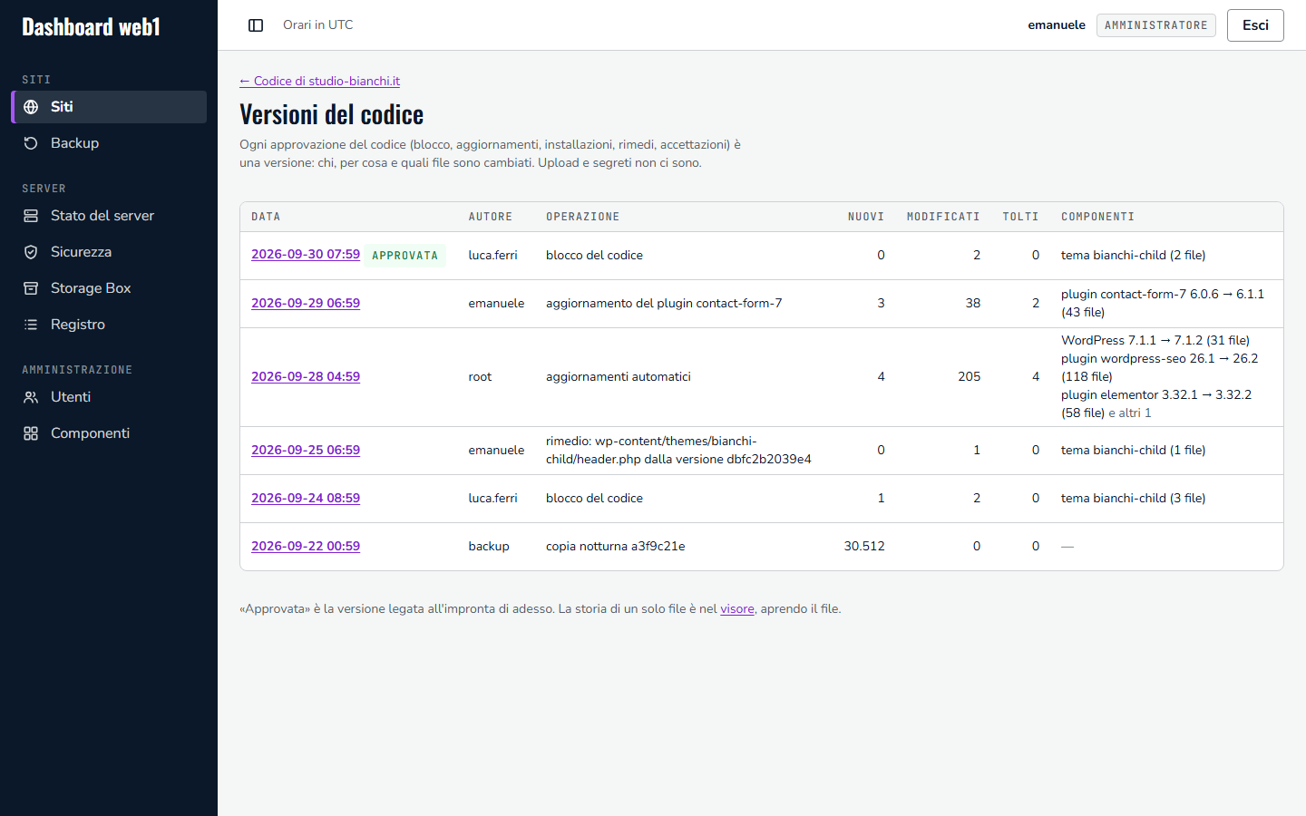This screenshot has height=816, width=1306.
Task: Click the Sicurezza shield icon
Action: [31, 252]
